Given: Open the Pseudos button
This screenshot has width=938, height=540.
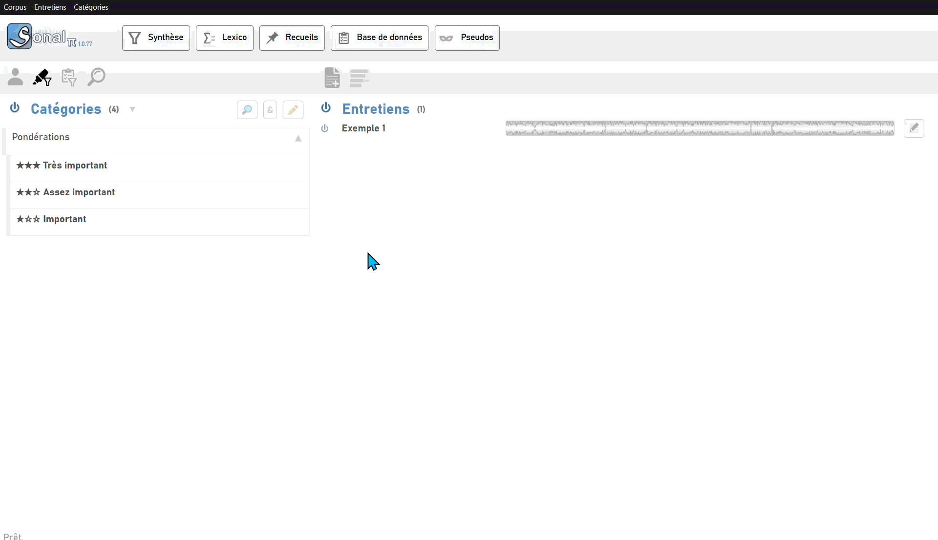Looking at the screenshot, I should coord(467,38).
